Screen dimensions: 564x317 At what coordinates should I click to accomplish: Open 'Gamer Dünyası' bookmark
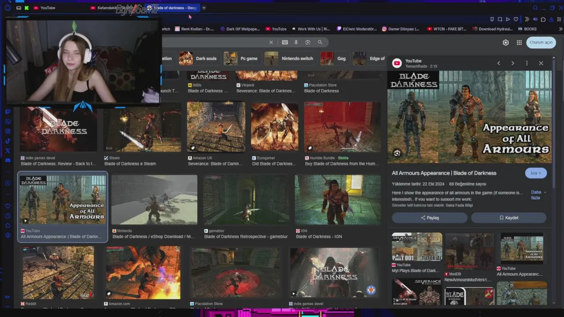pos(401,29)
